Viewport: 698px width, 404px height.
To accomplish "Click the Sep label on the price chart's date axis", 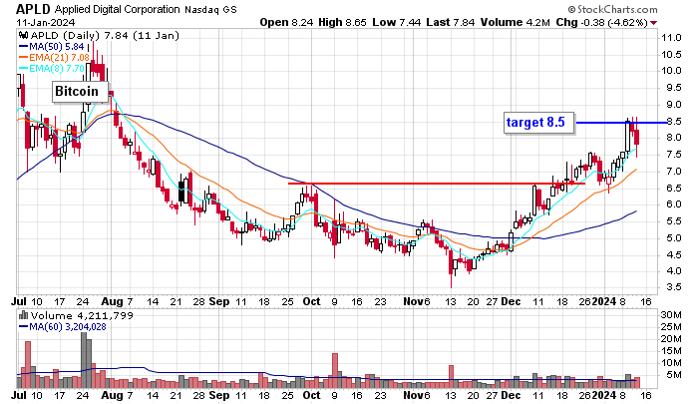I will pyautogui.click(x=220, y=301).
